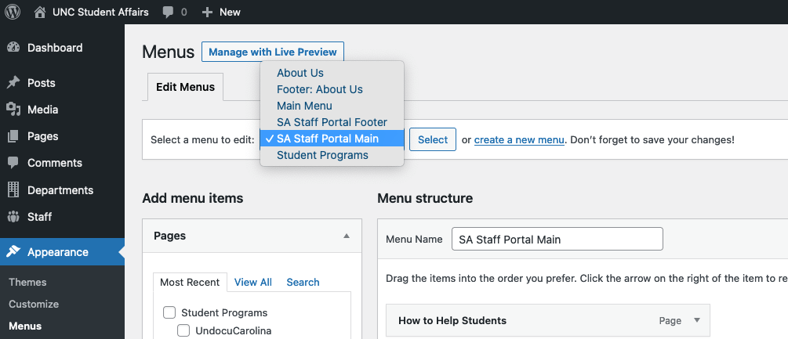Click the Dashboard gauge icon
Screen dimensions: 788x339
pyautogui.click(x=13, y=48)
